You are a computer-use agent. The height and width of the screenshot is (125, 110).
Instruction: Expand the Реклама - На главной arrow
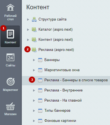34,101
